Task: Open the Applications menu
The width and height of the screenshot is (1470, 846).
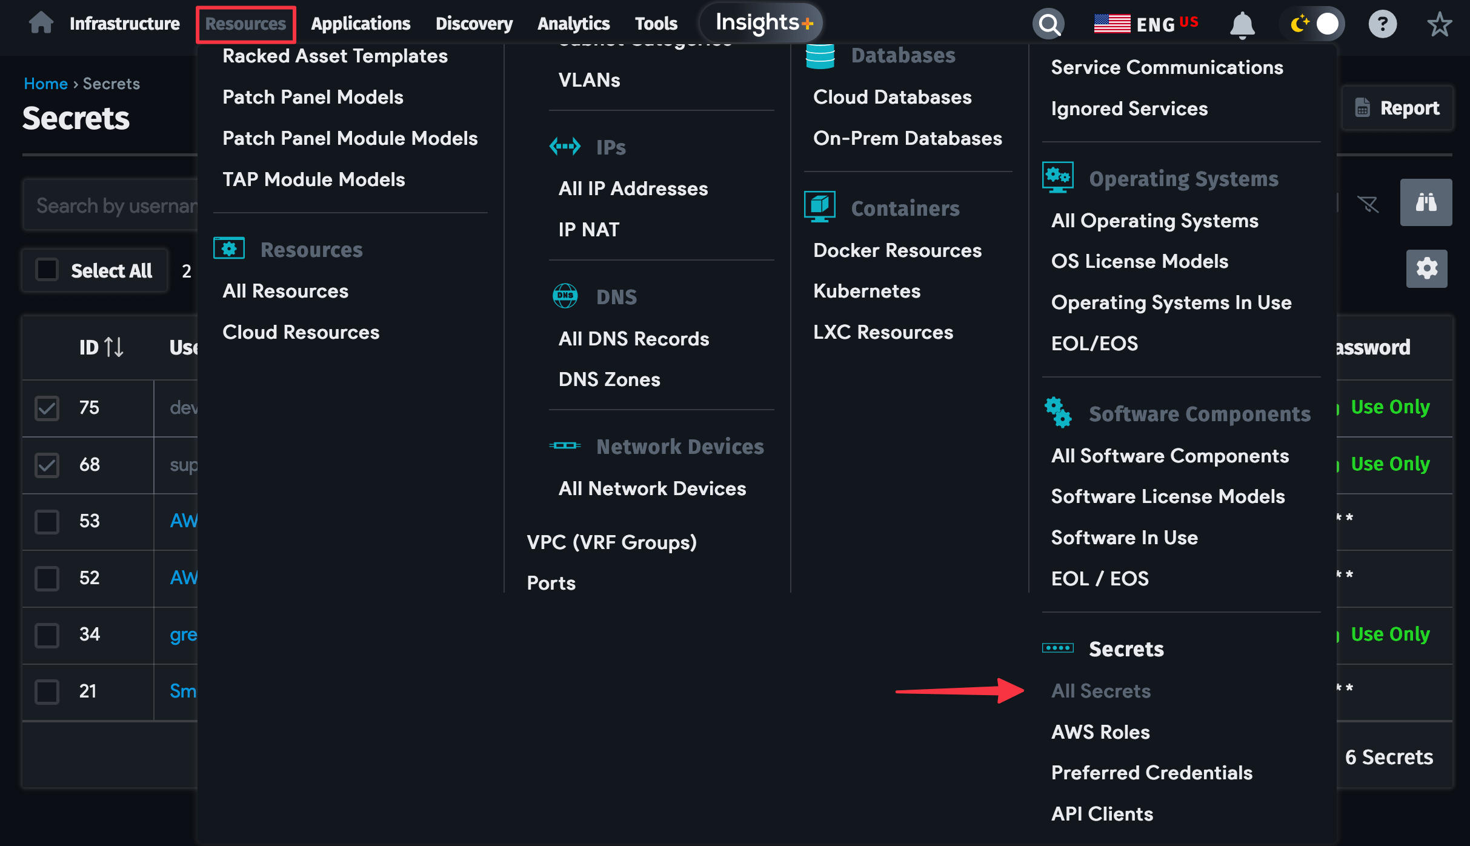Action: pos(361,24)
